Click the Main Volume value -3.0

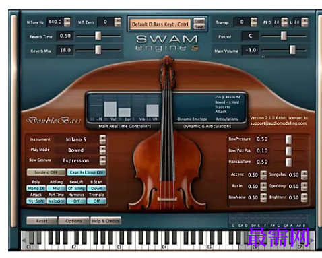point(251,50)
